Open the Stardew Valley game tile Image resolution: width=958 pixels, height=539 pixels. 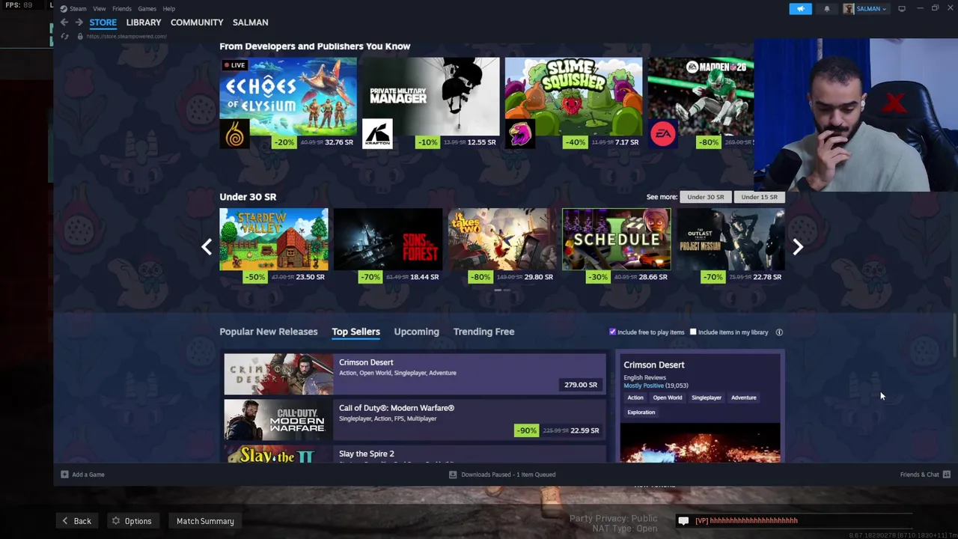coord(274,239)
